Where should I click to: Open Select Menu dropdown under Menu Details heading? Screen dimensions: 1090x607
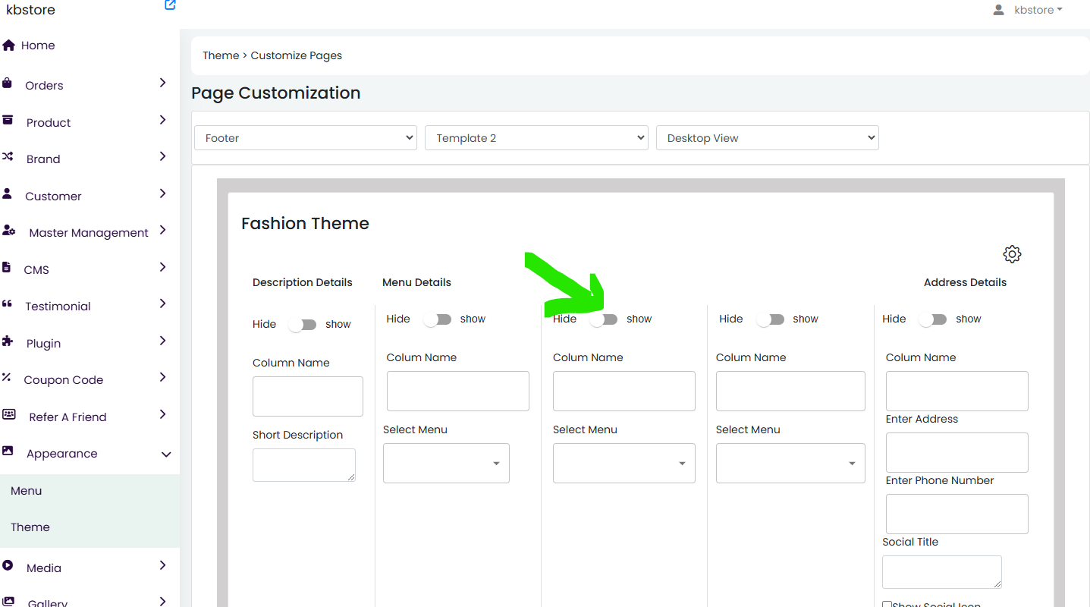click(x=446, y=464)
